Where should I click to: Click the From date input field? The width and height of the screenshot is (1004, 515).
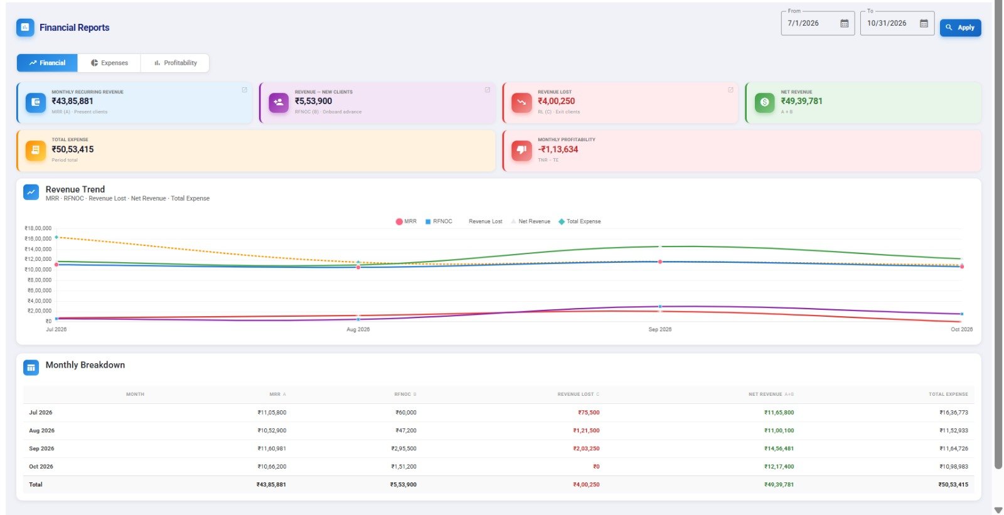click(818, 24)
